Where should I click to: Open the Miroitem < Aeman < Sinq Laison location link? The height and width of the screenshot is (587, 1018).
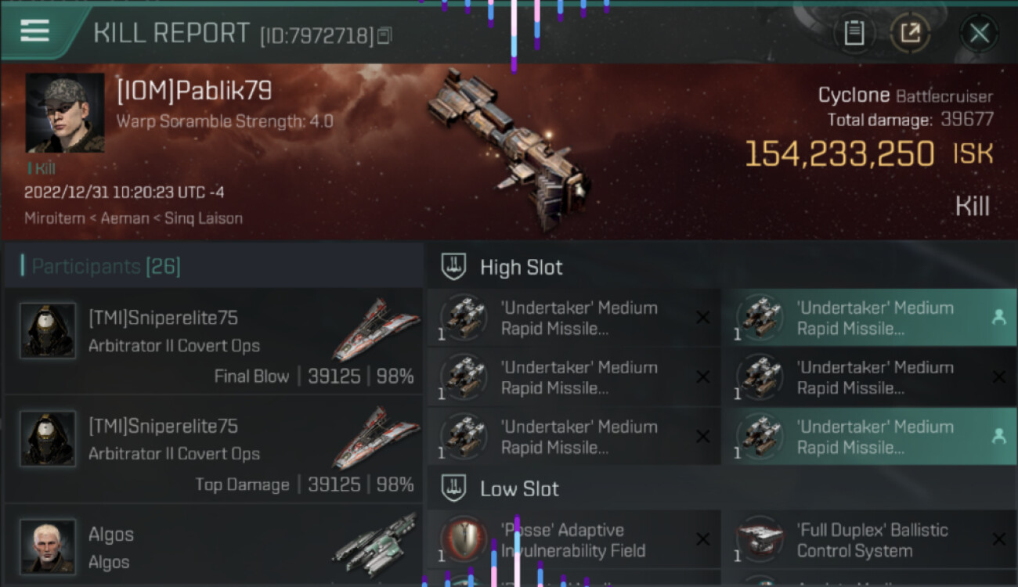[x=133, y=218]
